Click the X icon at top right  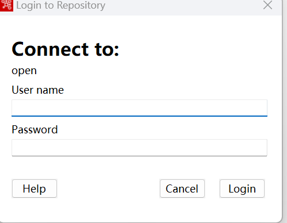pyautogui.click(x=267, y=5)
